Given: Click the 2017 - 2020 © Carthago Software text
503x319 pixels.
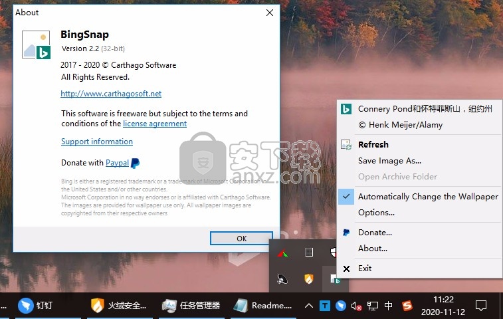Looking at the screenshot, I should tap(118, 65).
